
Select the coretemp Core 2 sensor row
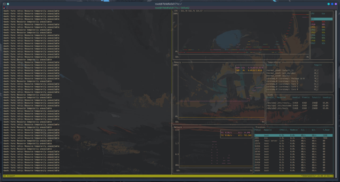[299, 84]
